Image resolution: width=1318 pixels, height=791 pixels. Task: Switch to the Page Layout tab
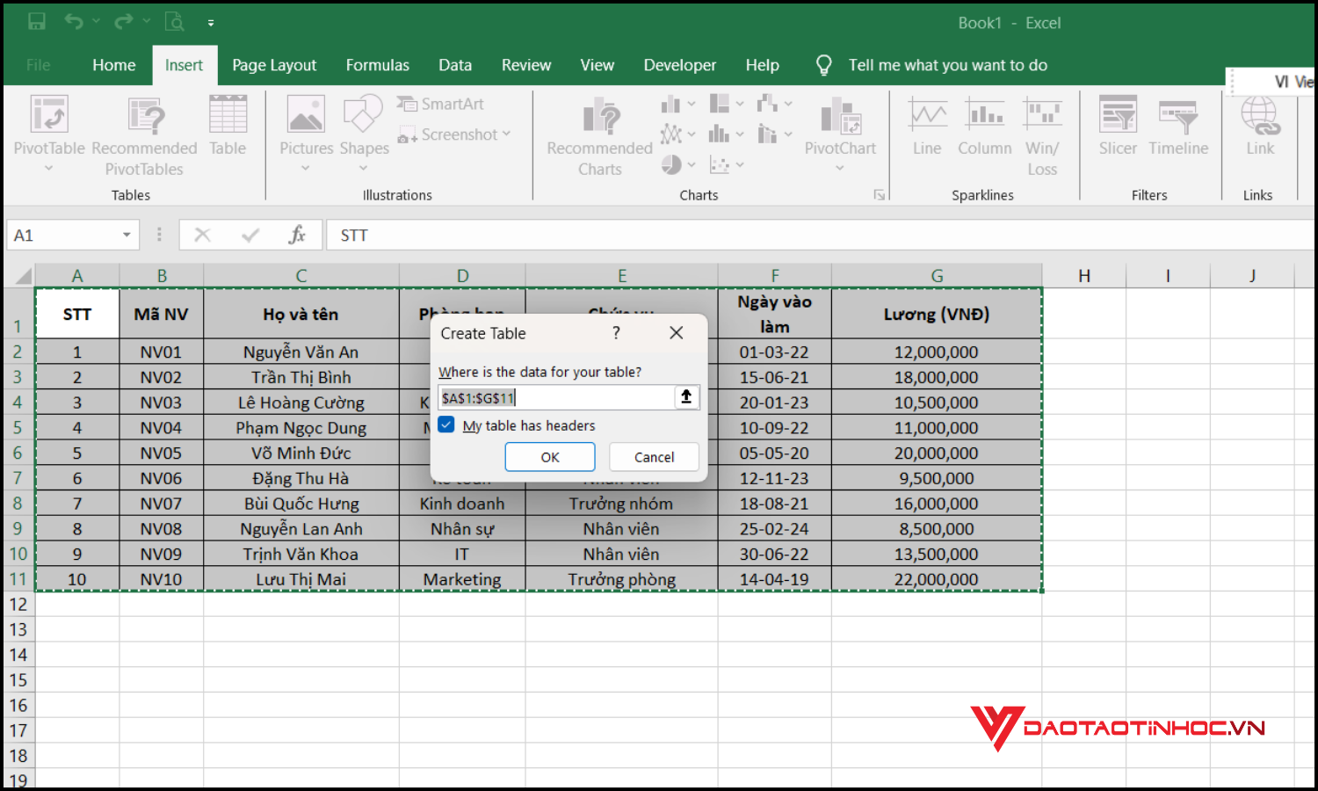pyautogui.click(x=273, y=64)
